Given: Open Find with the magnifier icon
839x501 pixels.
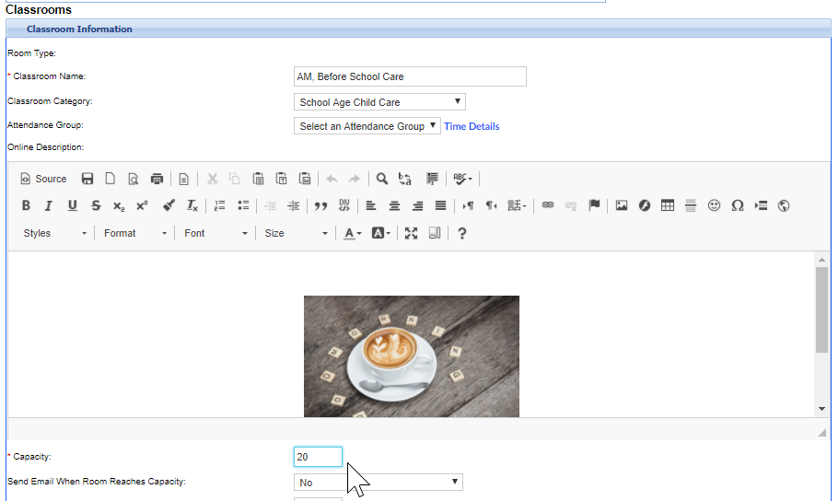Looking at the screenshot, I should pyautogui.click(x=381, y=179).
